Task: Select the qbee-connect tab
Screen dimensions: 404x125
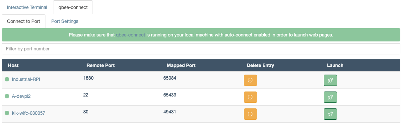Action: click(73, 7)
